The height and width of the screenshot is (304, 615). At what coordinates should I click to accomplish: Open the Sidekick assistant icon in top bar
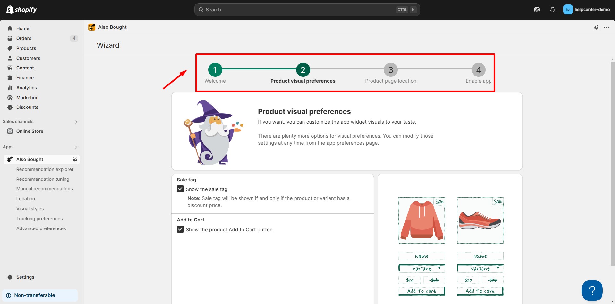tap(537, 10)
